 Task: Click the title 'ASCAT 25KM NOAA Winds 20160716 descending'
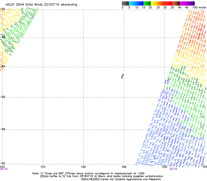pyautogui.click(x=41, y=4)
